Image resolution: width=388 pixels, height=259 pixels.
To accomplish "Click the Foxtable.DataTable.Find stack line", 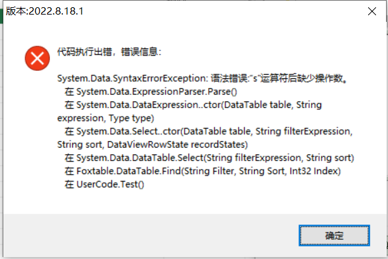I will pyautogui.click(x=202, y=171).
